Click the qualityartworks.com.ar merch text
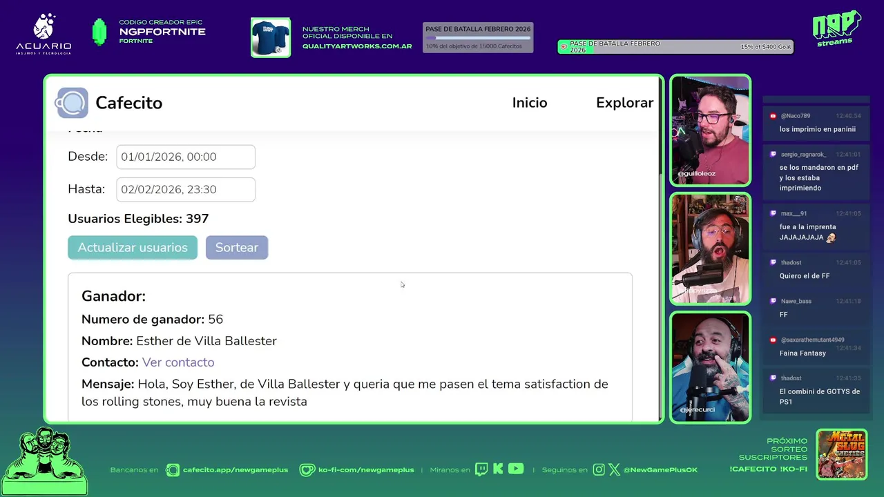 coord(357,47)
